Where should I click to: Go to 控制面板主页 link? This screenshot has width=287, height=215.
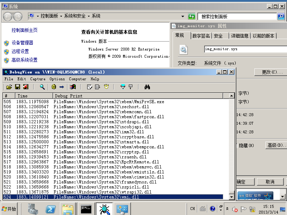[24, 30]
